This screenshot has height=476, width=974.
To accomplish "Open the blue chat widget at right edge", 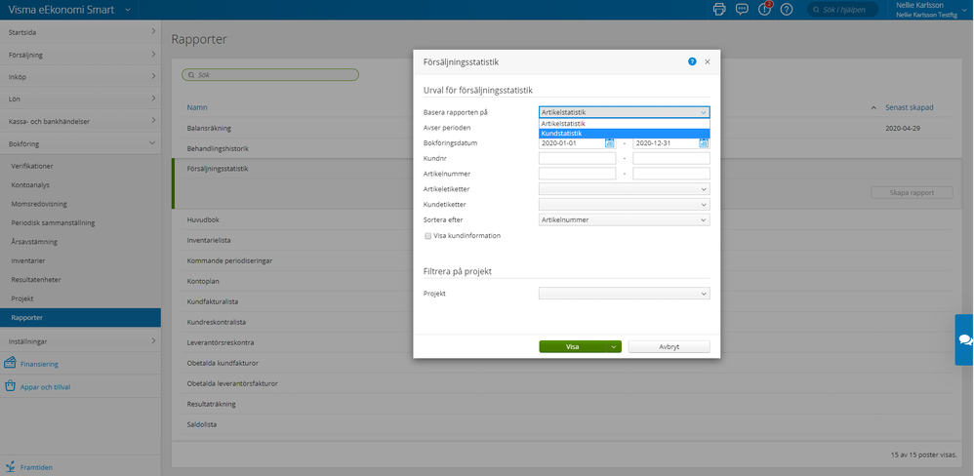I will (964, 339).
